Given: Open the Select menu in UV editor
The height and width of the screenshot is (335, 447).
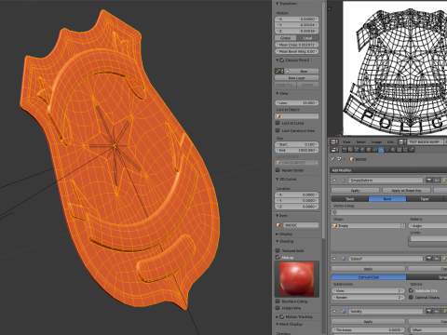Looking at the screenshot, I should point(360,141).
